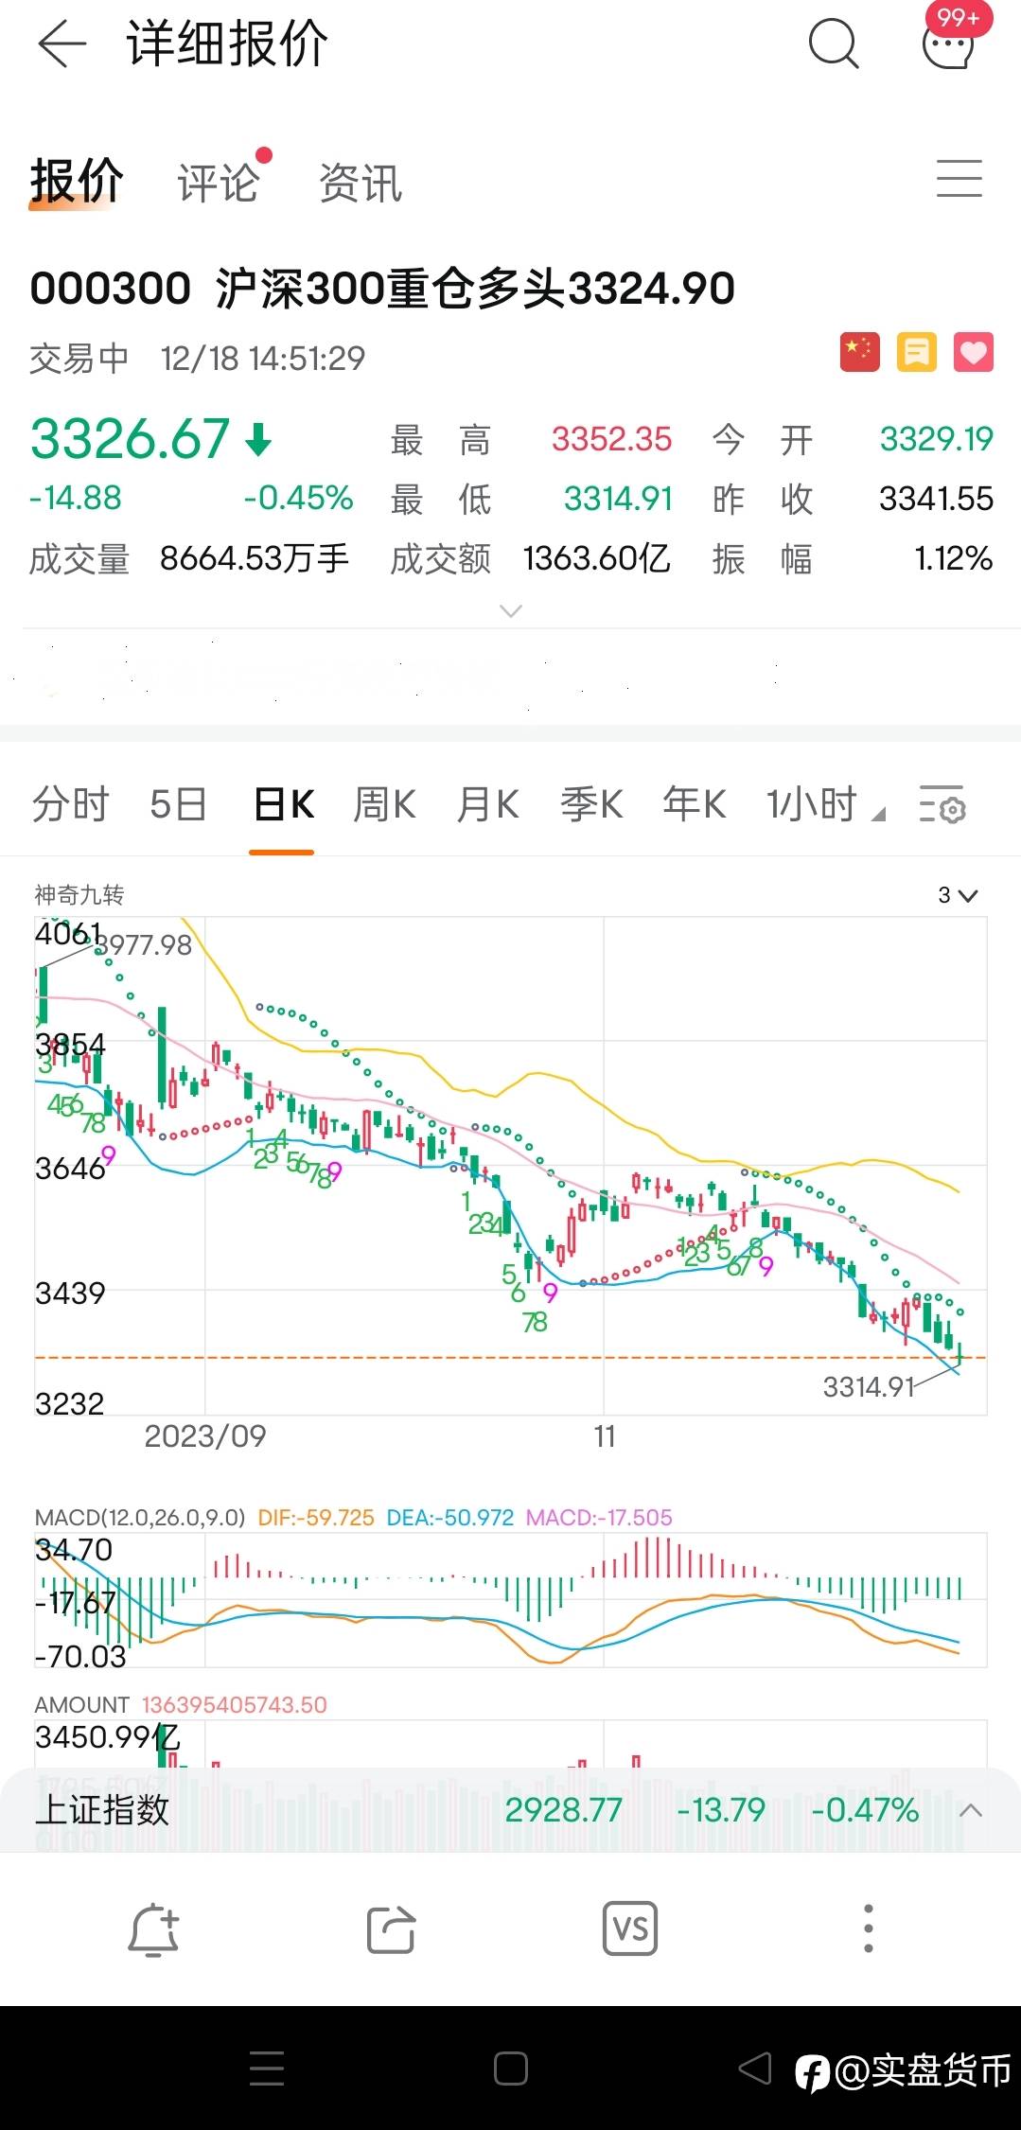This screenshot has width=1021, height=2130.
Task: Switch to the 评论 tab
Action: pos(220,182)
